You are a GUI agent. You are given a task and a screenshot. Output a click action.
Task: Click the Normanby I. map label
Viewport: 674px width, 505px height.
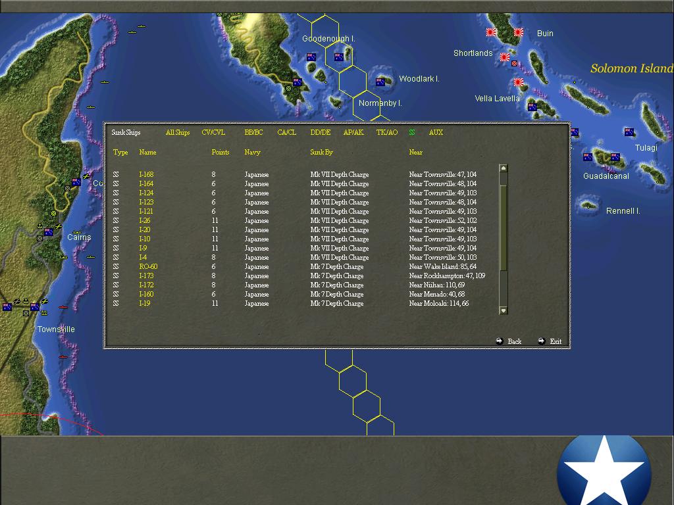coord(380,103)
